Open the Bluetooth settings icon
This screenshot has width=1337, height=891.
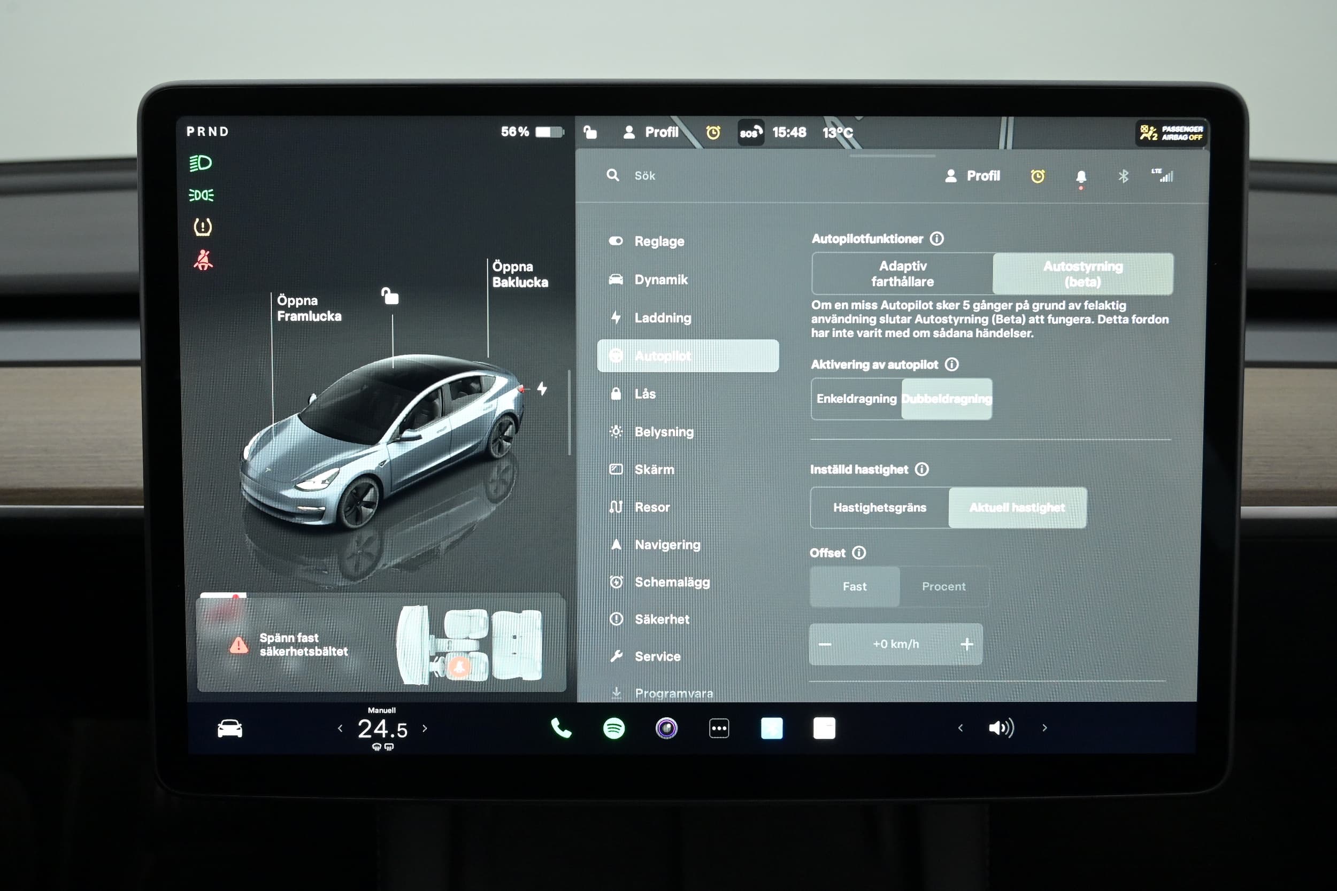point(1123,176)
